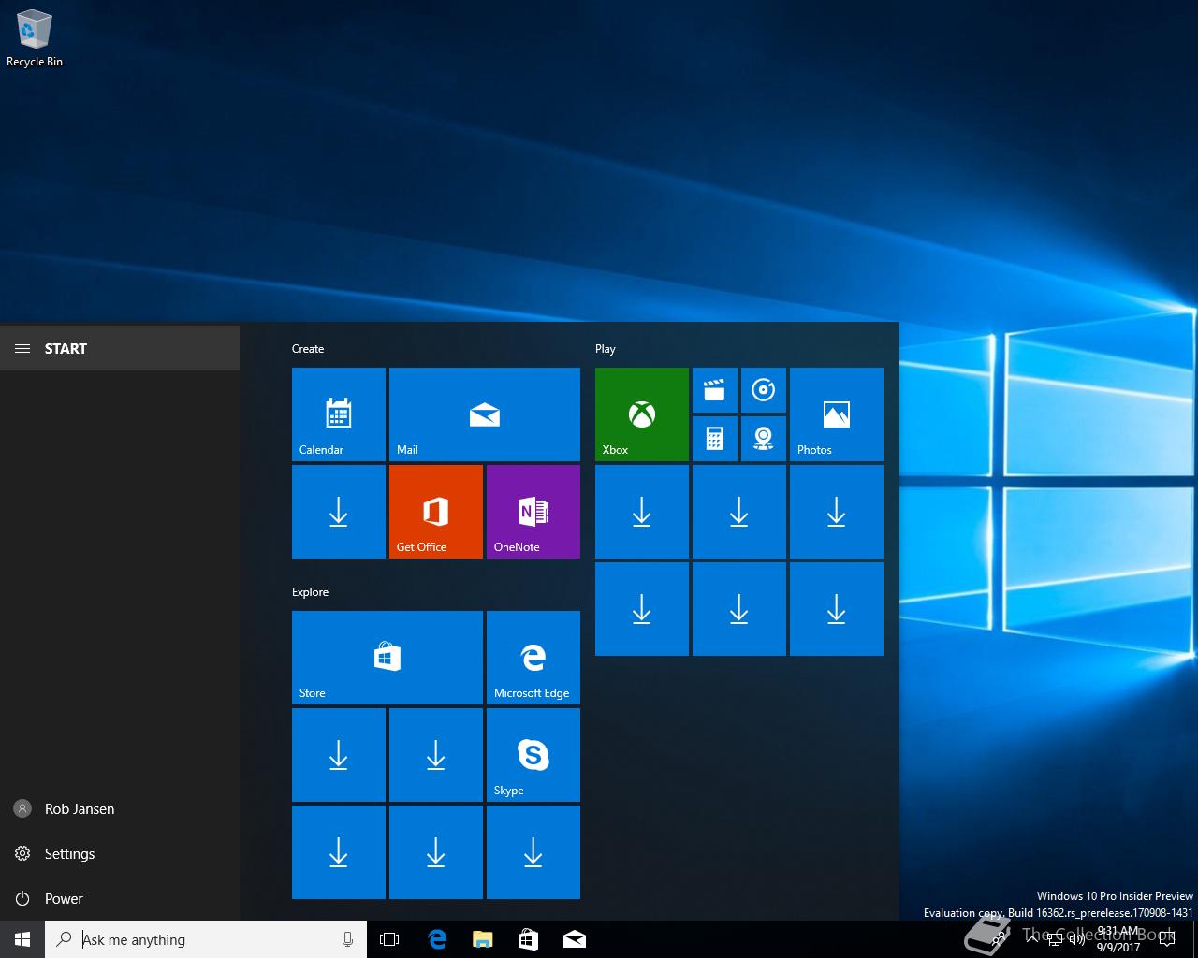
Task: Click the taskbar clock showing 9:31 AM
Action: 1118,939
